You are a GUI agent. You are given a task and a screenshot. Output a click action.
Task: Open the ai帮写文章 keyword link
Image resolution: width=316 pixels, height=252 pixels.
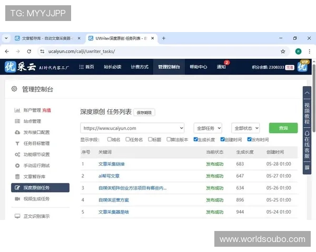[109, 176]
